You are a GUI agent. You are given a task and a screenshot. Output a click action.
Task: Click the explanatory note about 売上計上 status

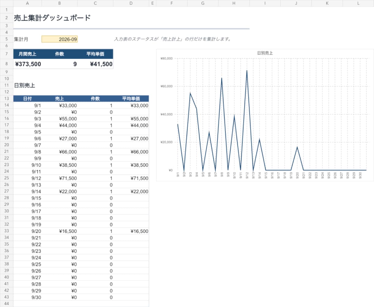tap(172, 39)
